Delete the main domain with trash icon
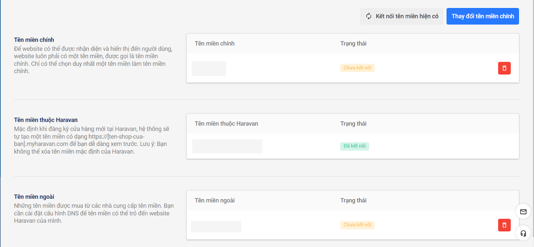 pos(504,68)
